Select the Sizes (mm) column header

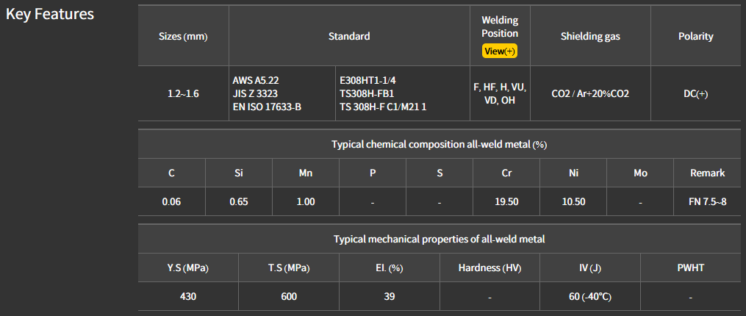tap(183, 36)
